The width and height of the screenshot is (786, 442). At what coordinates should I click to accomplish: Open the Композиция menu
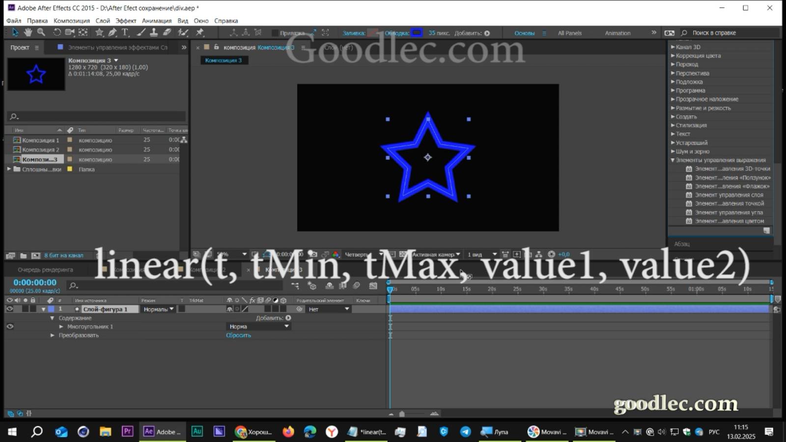pyautogui.click(x=72, y=21)
